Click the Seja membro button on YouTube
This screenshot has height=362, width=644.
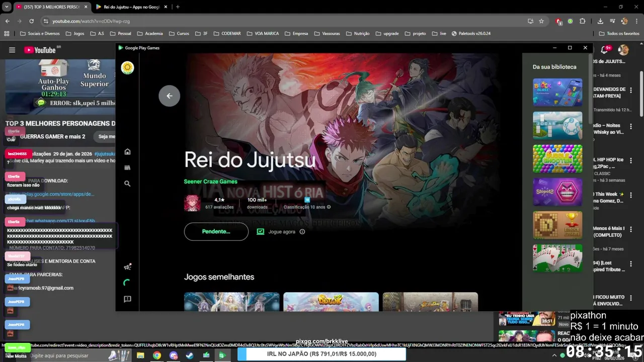coord(106,136)
